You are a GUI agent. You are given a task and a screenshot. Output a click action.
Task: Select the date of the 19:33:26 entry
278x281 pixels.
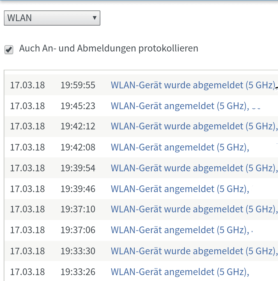tap(27, 272)
